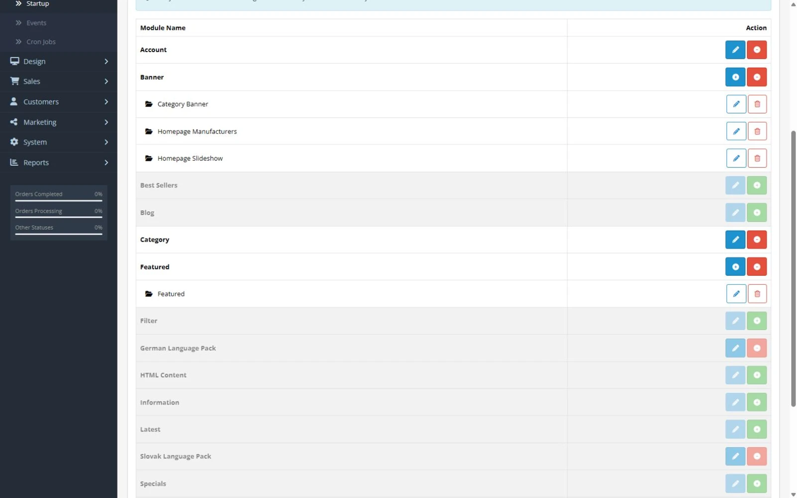Image resolution: width=797 pixels, height=498 pixels.
Task: Expand the Design sidebar menu
Action: (x=58, y=61)
